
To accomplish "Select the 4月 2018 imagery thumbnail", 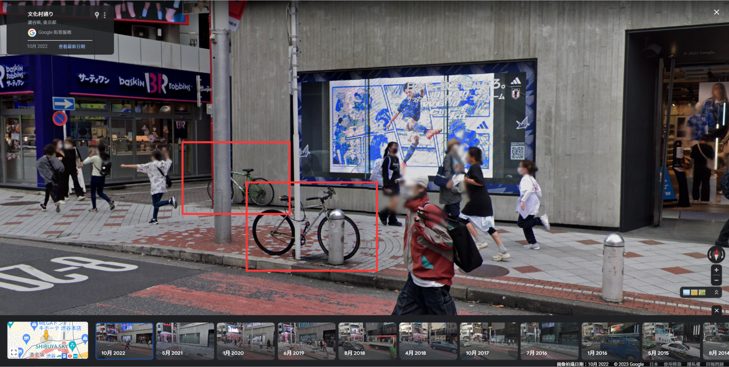I will coord(428,341).
